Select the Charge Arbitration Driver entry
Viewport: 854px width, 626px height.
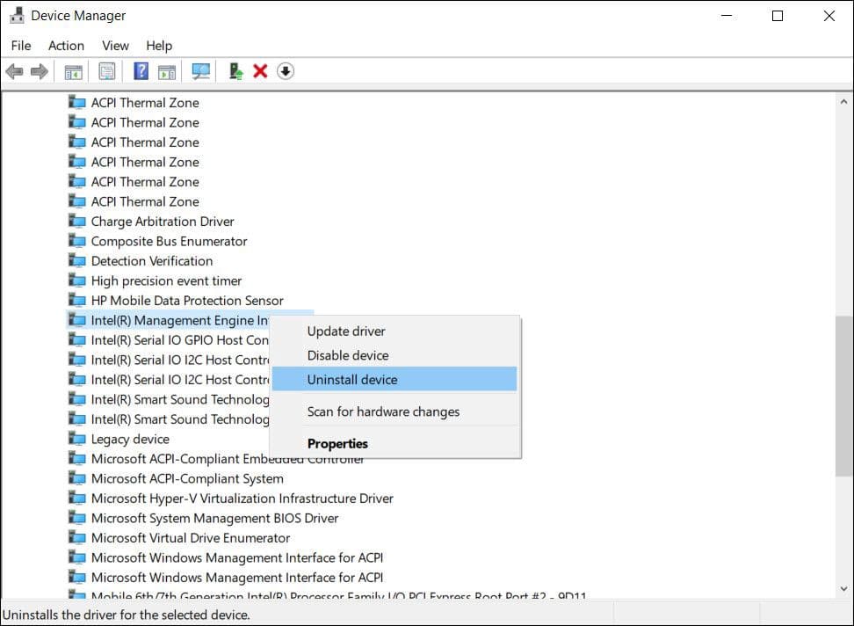click(x=163, y=221)
